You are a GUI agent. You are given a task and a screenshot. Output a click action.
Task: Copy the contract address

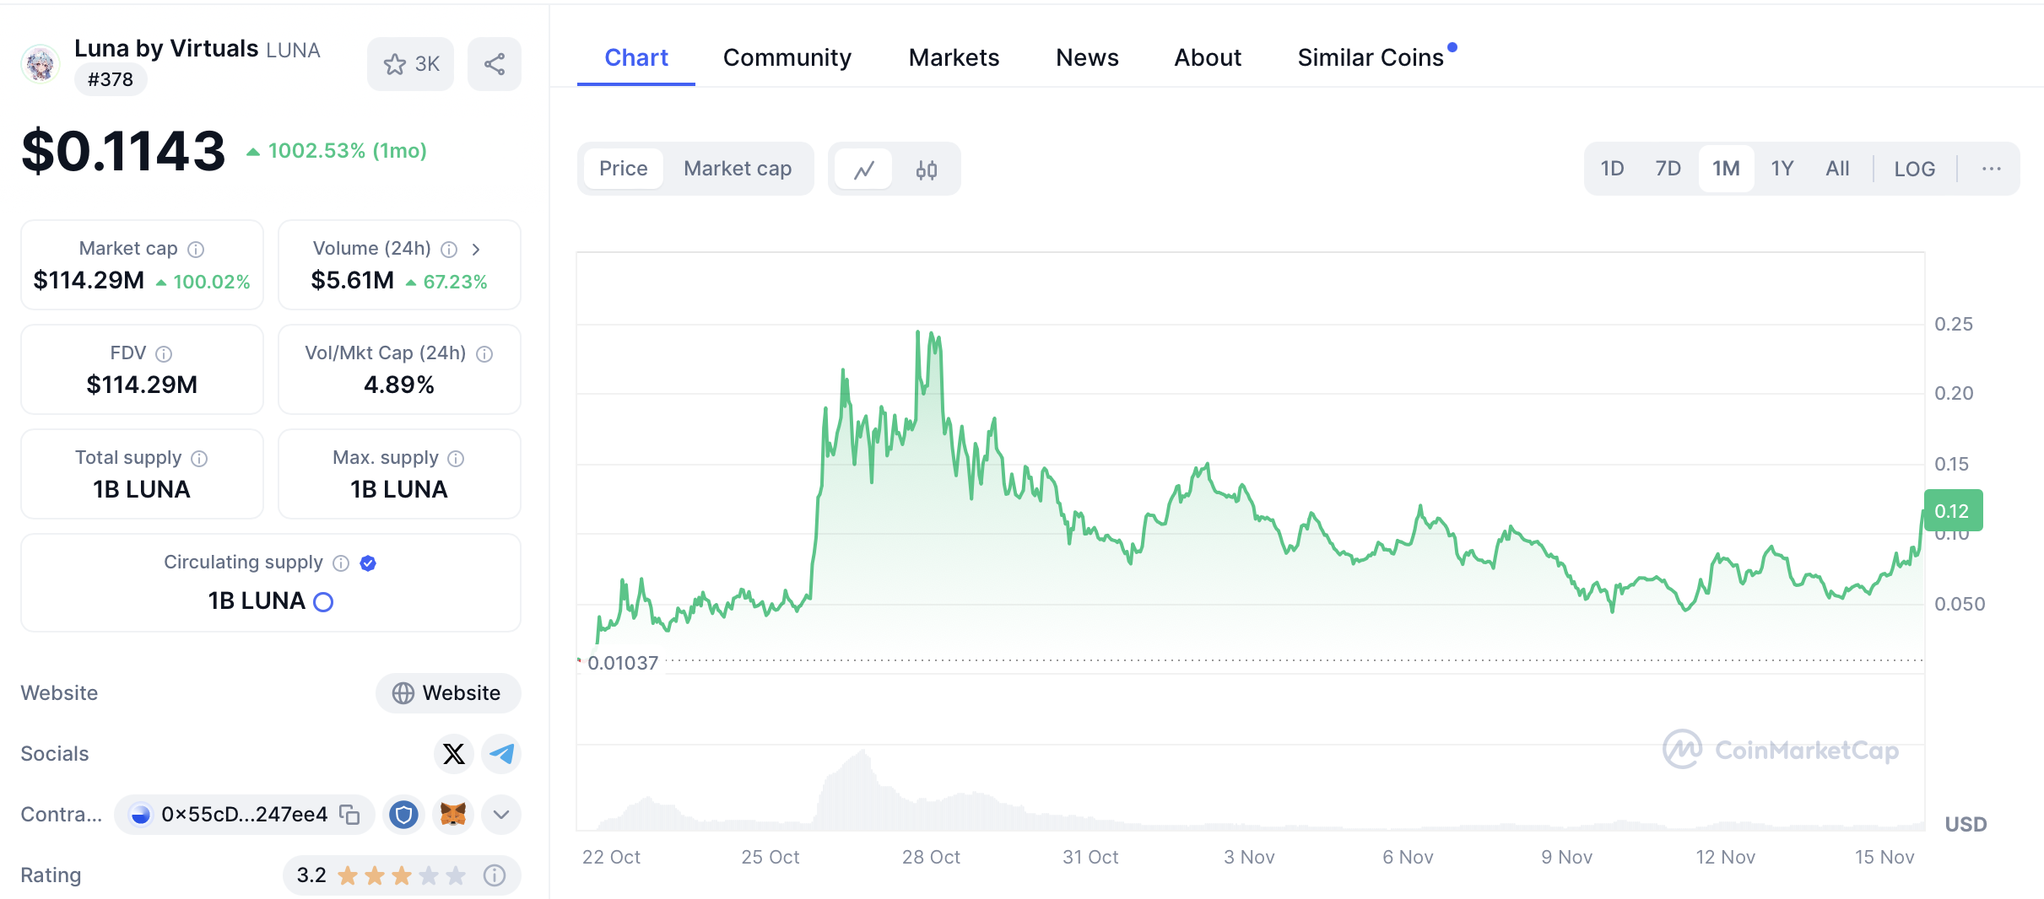click(349, 814)
